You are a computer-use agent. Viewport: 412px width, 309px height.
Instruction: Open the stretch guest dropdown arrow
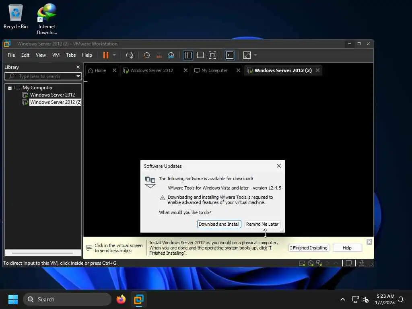pos(255,55)
